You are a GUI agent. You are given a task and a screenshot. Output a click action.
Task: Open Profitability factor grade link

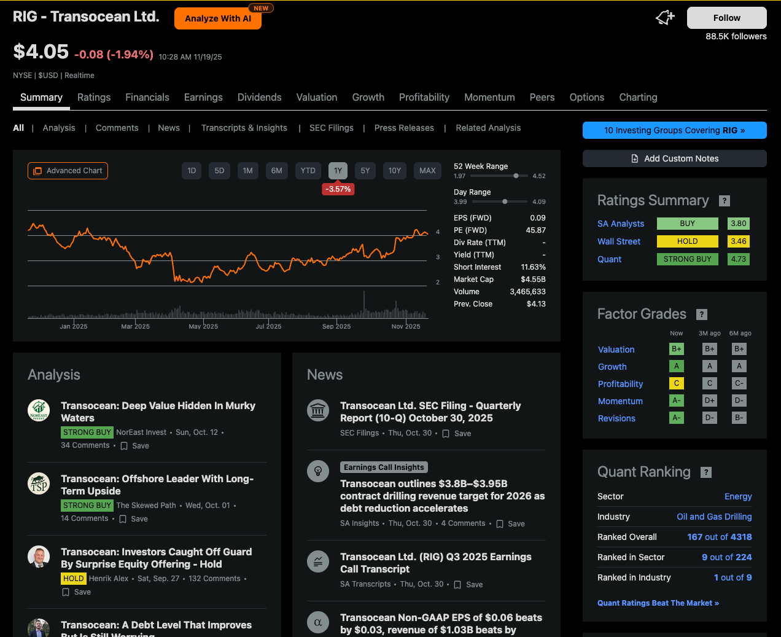[x=621, y=384]
